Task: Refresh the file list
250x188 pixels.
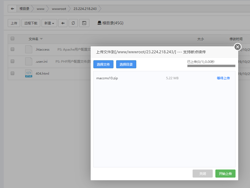Action: click(x=73, y=23)
